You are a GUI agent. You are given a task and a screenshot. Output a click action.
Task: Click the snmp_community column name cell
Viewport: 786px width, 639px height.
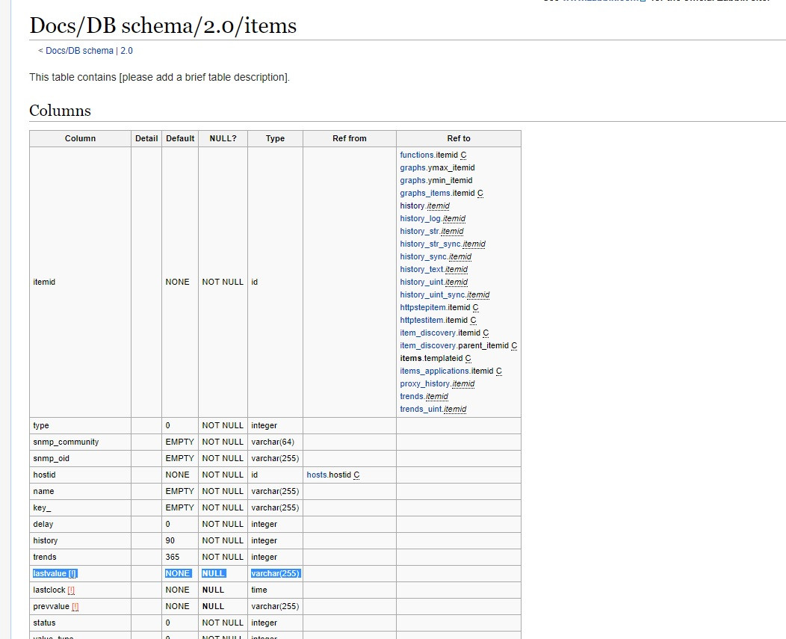tap(80, 442)
